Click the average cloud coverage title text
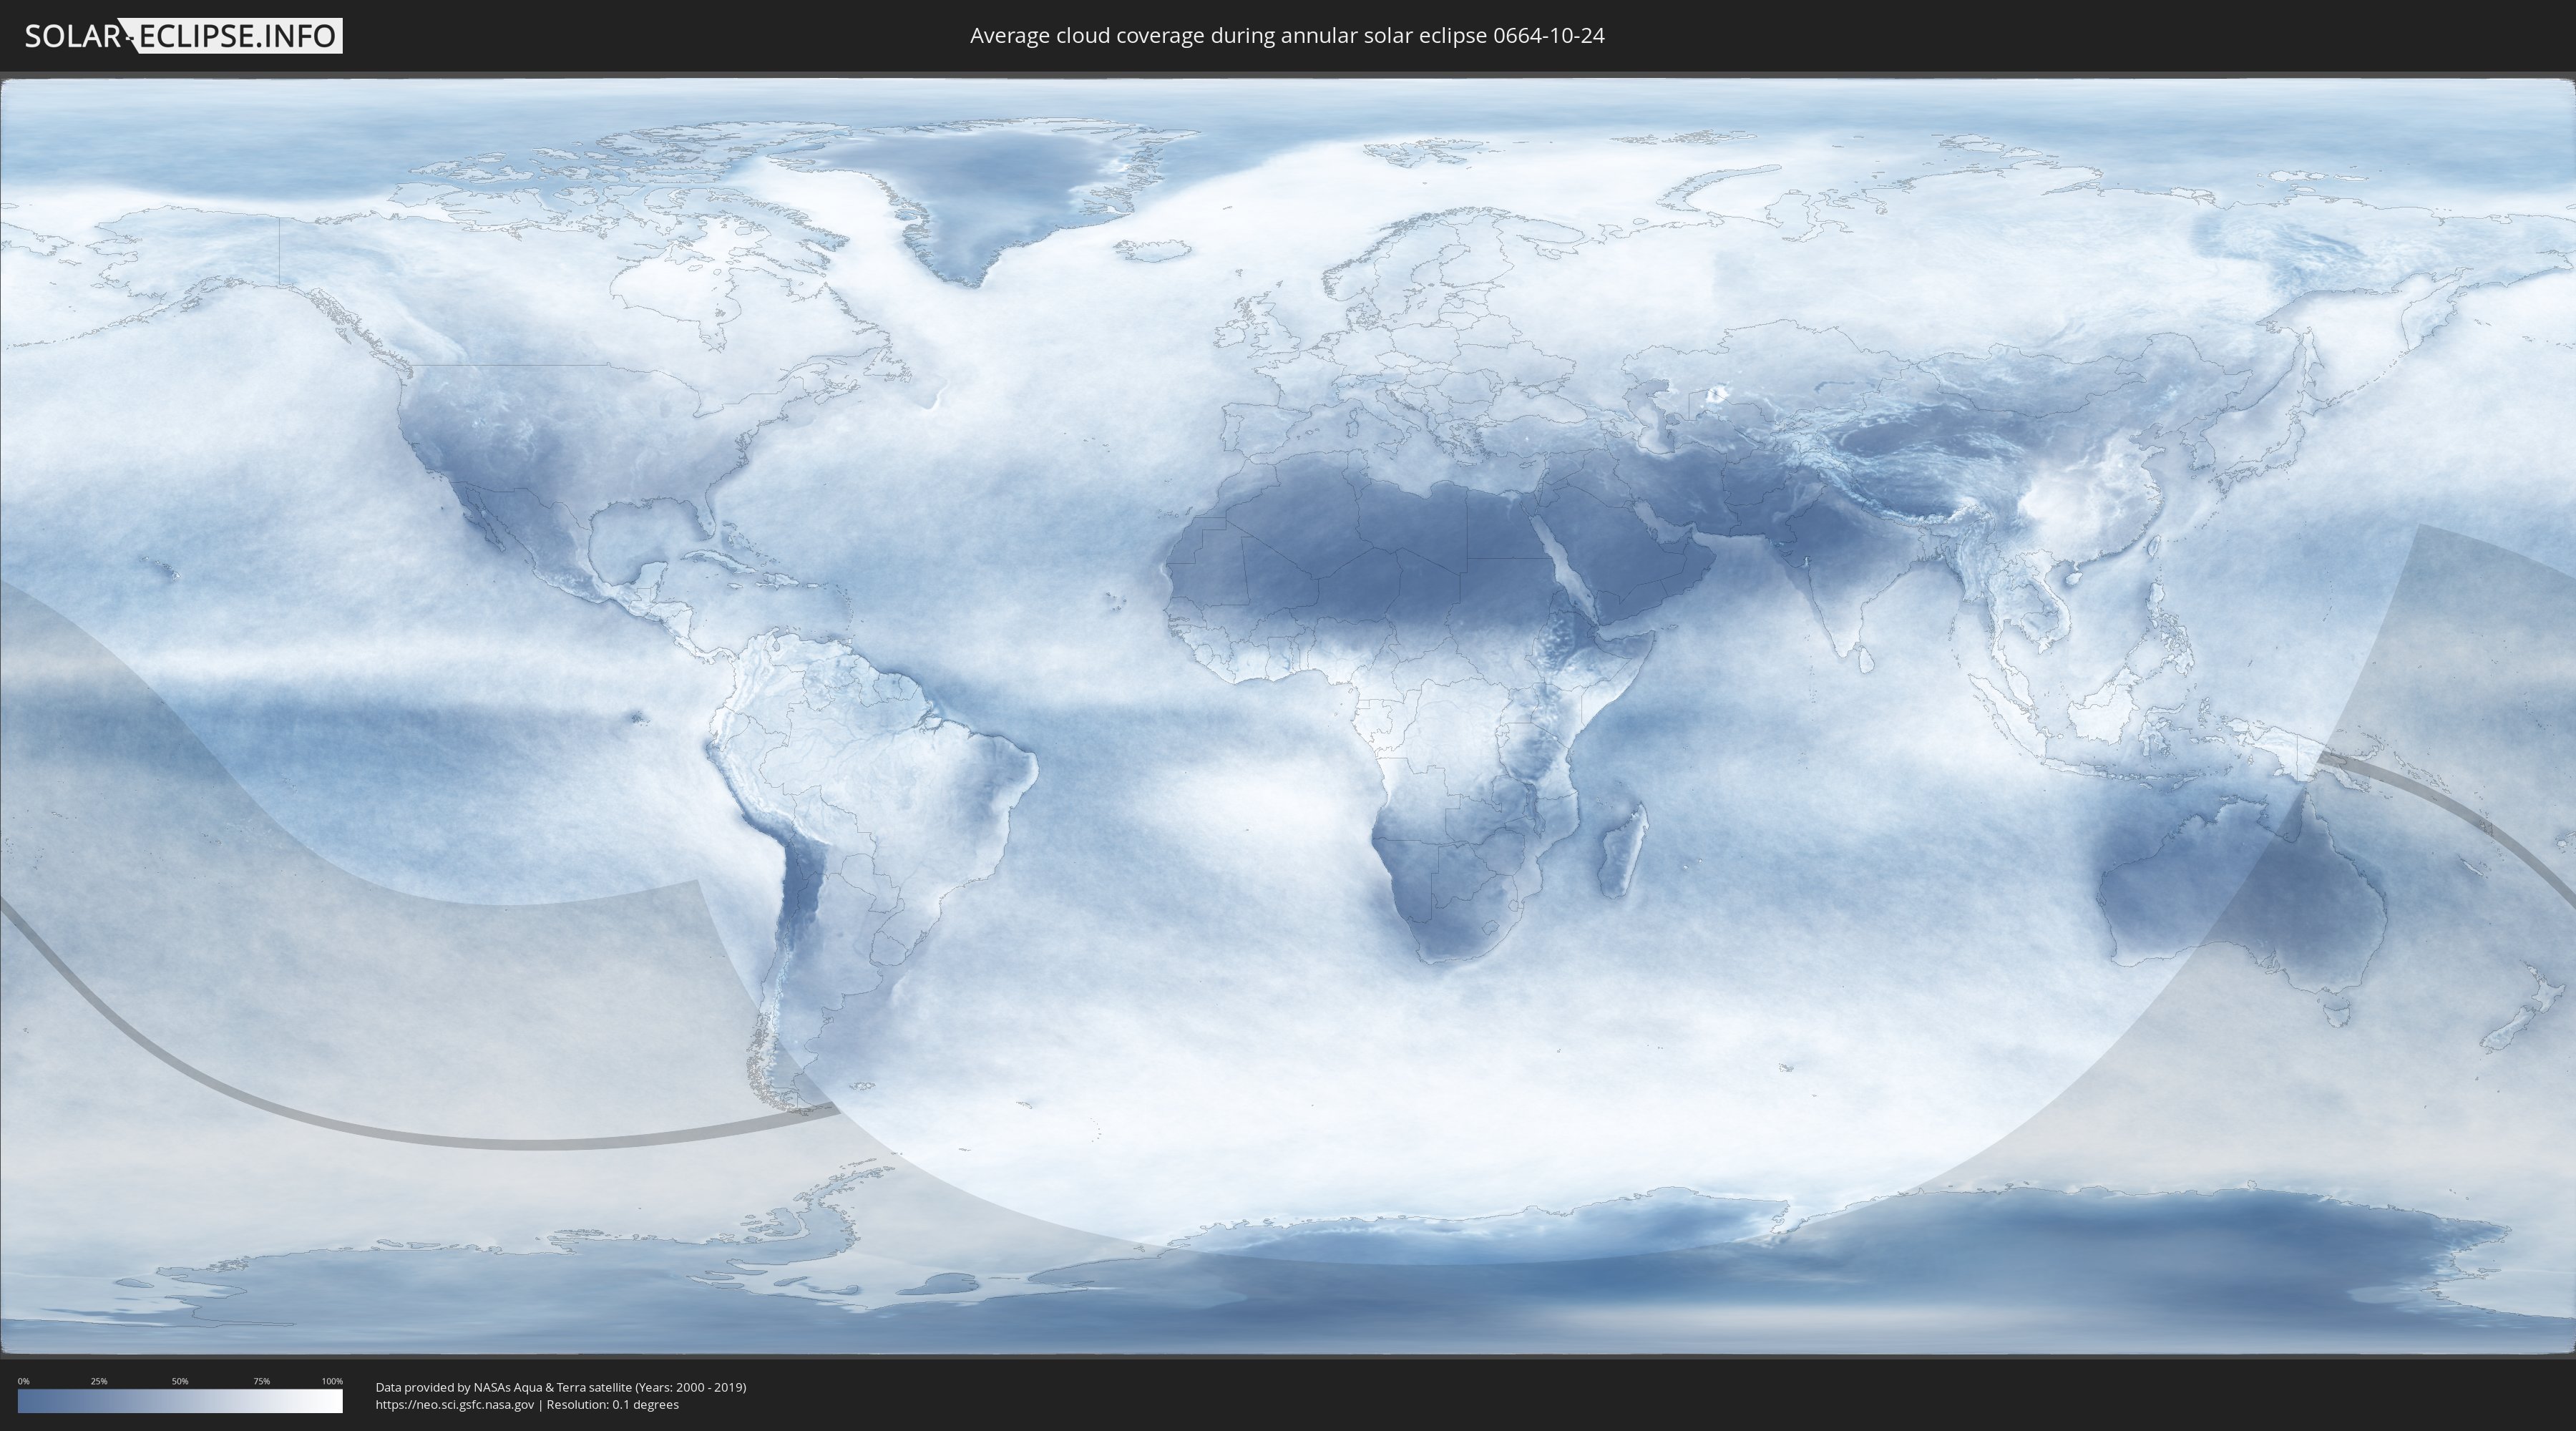Viewport: 2576px width, 1431px height. coord(1287,36)
